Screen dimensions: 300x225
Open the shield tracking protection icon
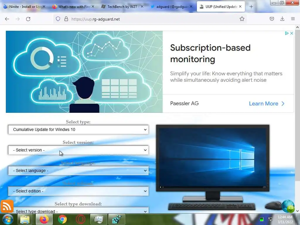point(58,19)
